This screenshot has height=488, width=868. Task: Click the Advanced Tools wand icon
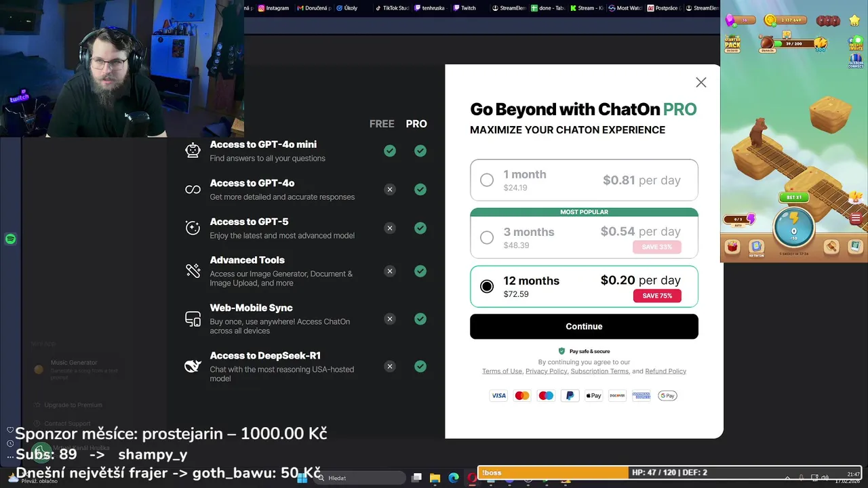tap(193, 270)
